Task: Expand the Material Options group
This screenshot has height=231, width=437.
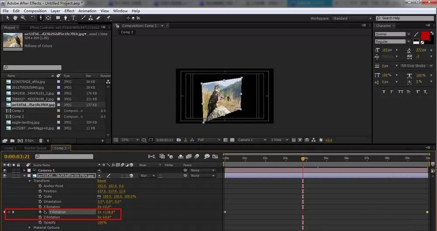Action: coord(30,227)
